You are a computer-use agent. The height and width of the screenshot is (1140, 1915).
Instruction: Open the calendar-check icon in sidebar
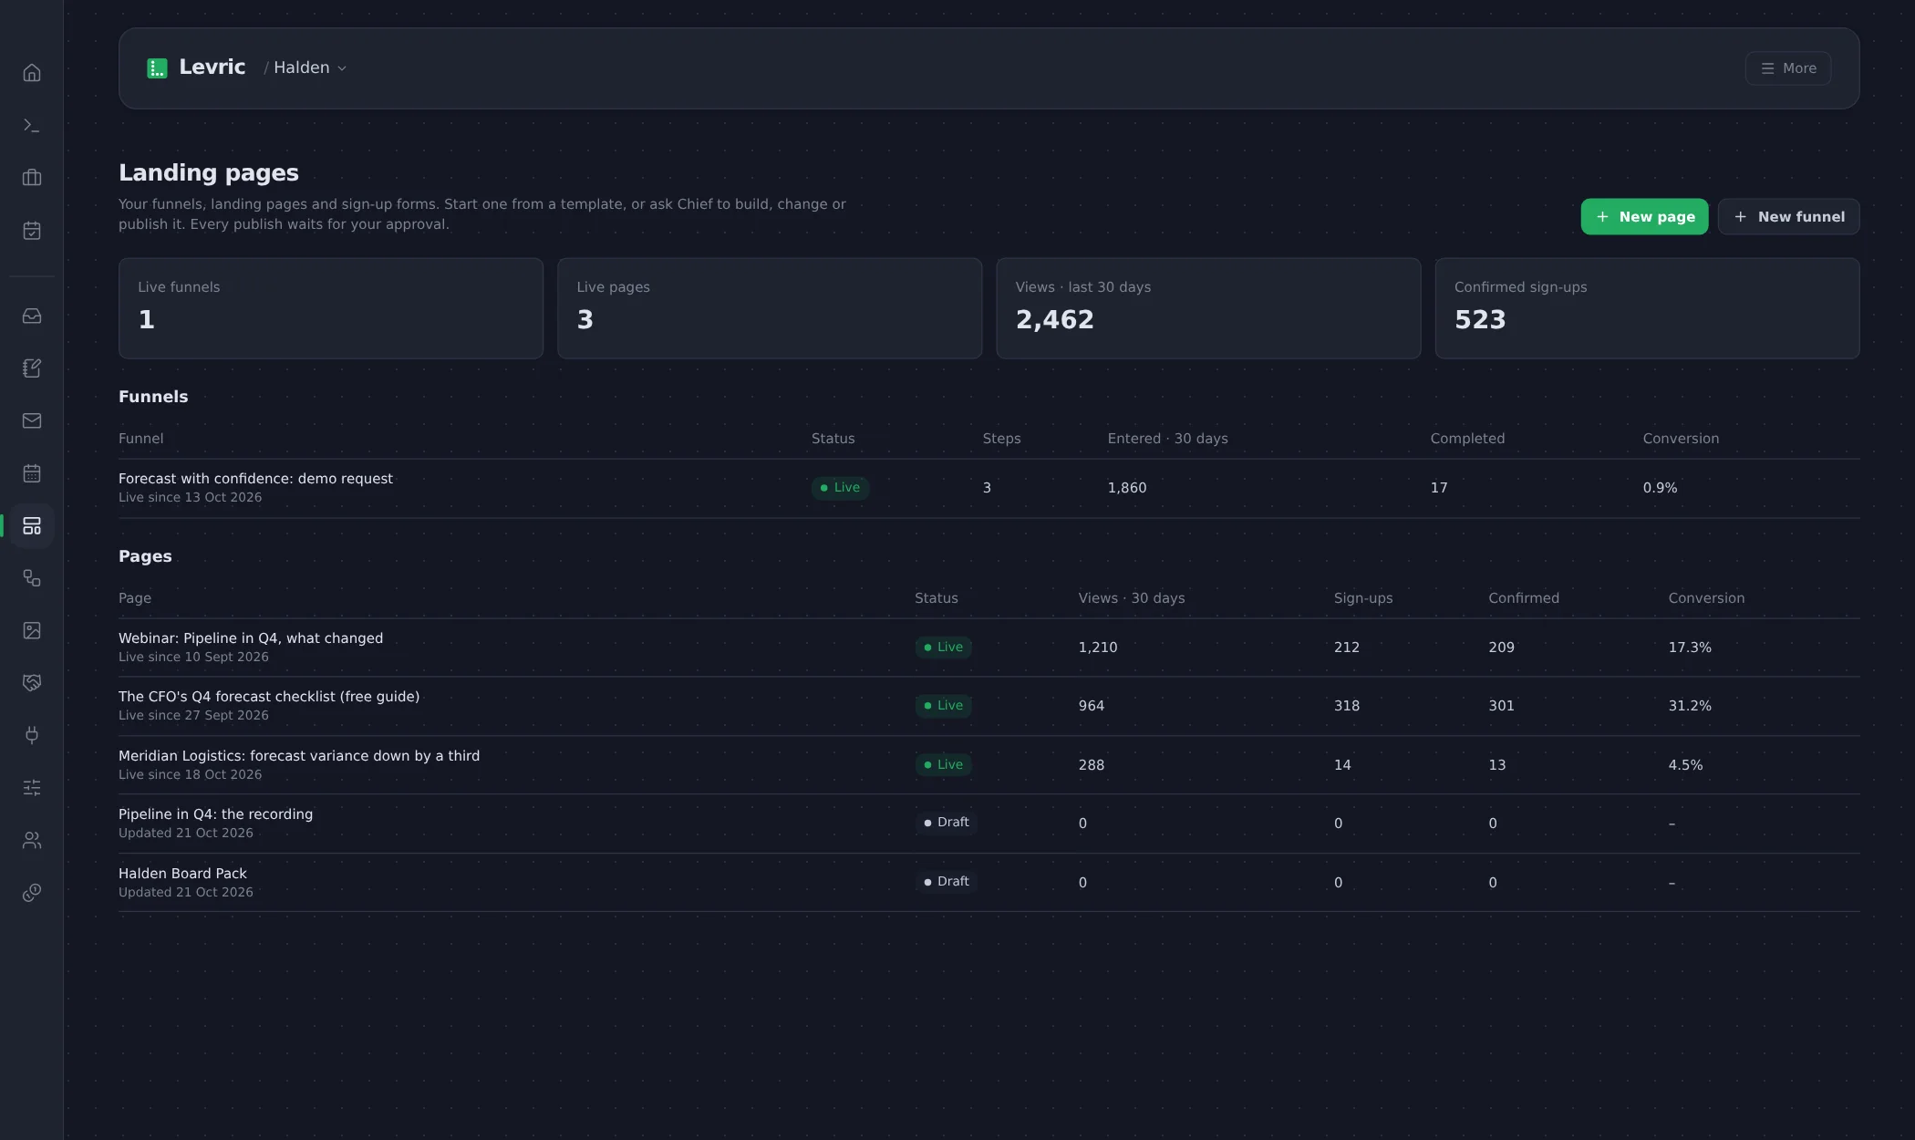[32, 231]
